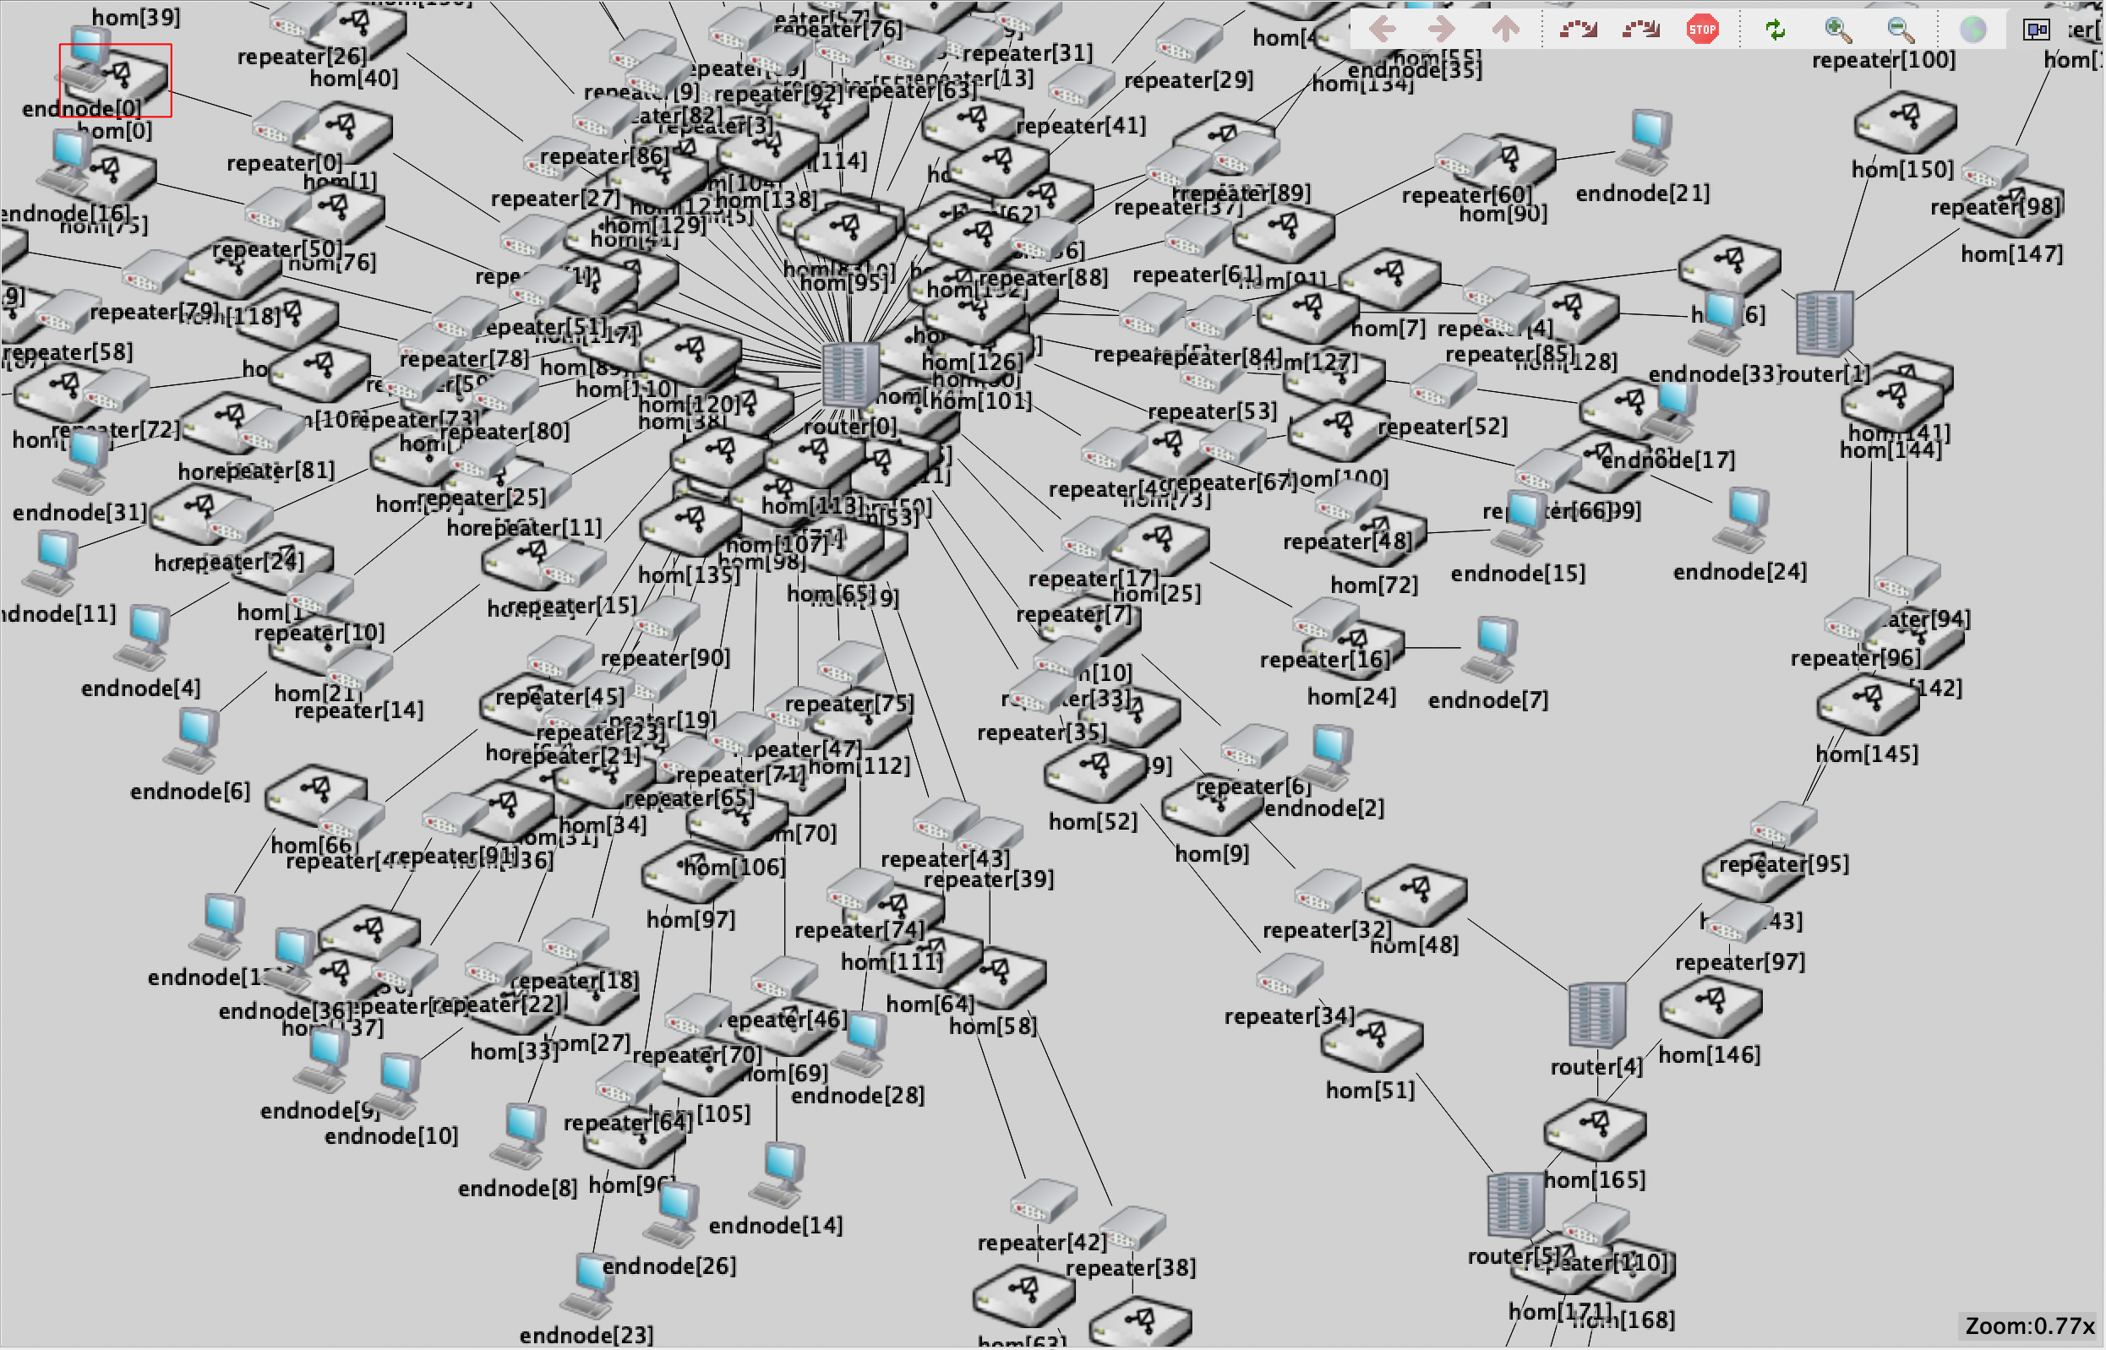Select the repeater[38] device icon

click(x=1132, y=1230)
